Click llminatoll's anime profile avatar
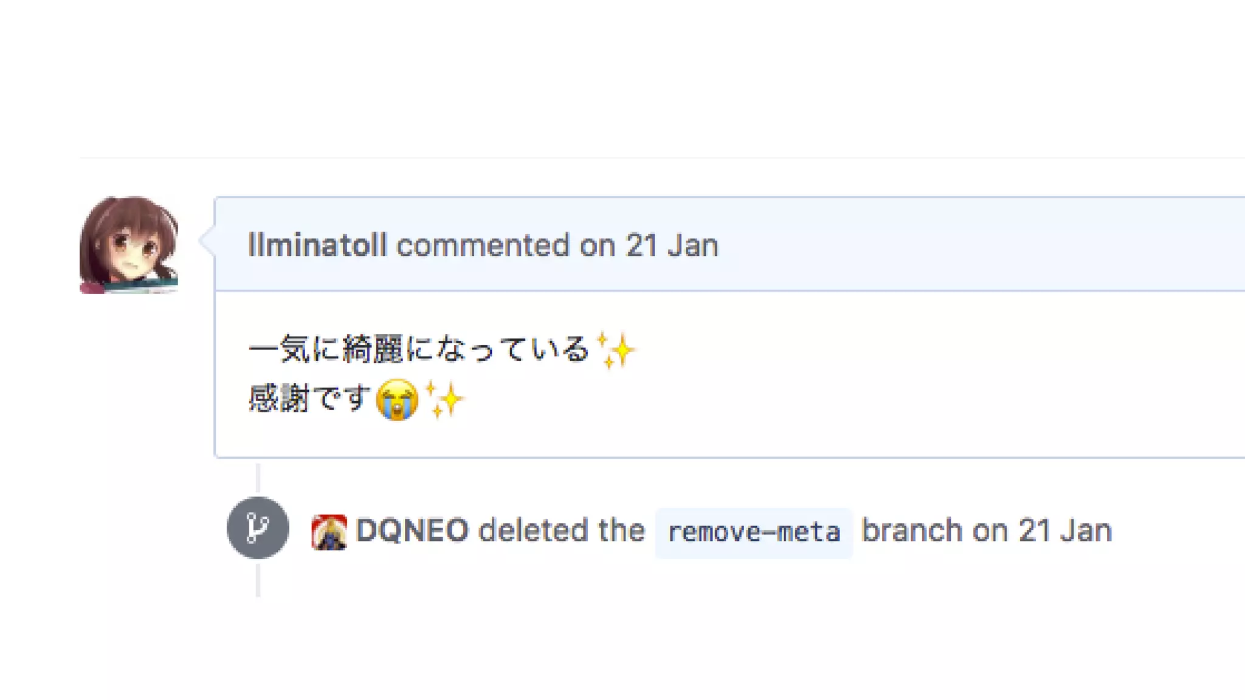Viewport: 1245px width, 700px height. pyautogui.click(x=129, y=245)
